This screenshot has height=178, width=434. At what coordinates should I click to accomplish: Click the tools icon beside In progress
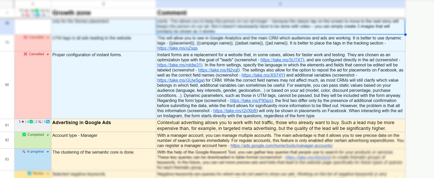[x=24, y=152]
